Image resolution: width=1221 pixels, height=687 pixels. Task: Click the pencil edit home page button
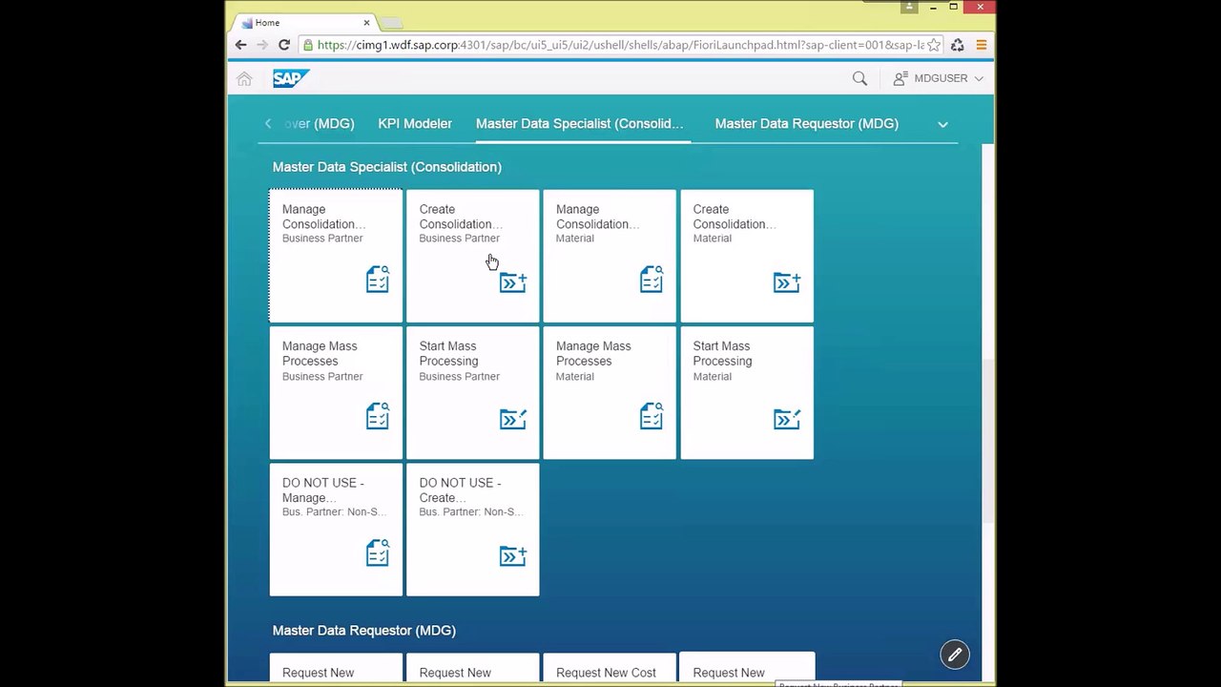[x=955, y=655]
